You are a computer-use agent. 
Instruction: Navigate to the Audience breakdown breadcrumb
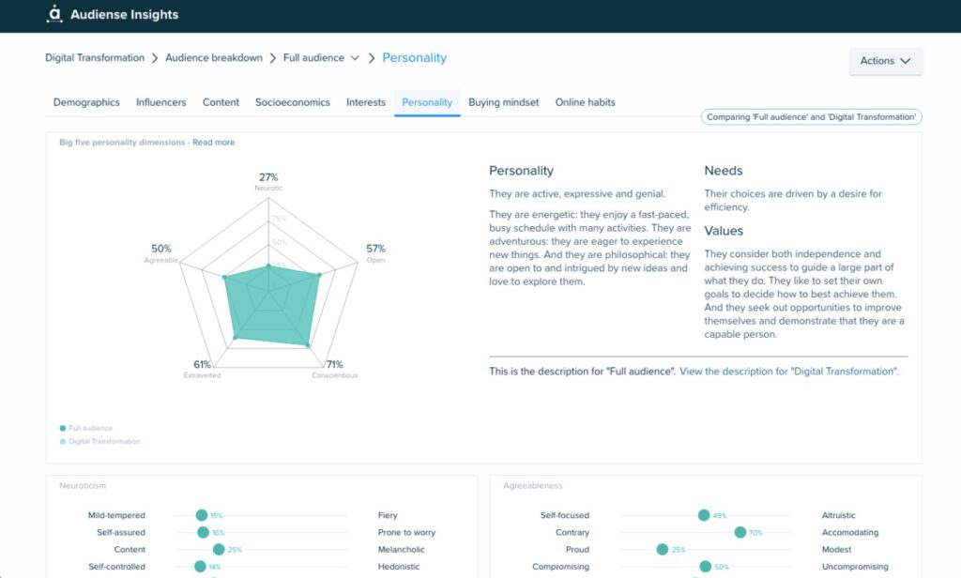213,57
